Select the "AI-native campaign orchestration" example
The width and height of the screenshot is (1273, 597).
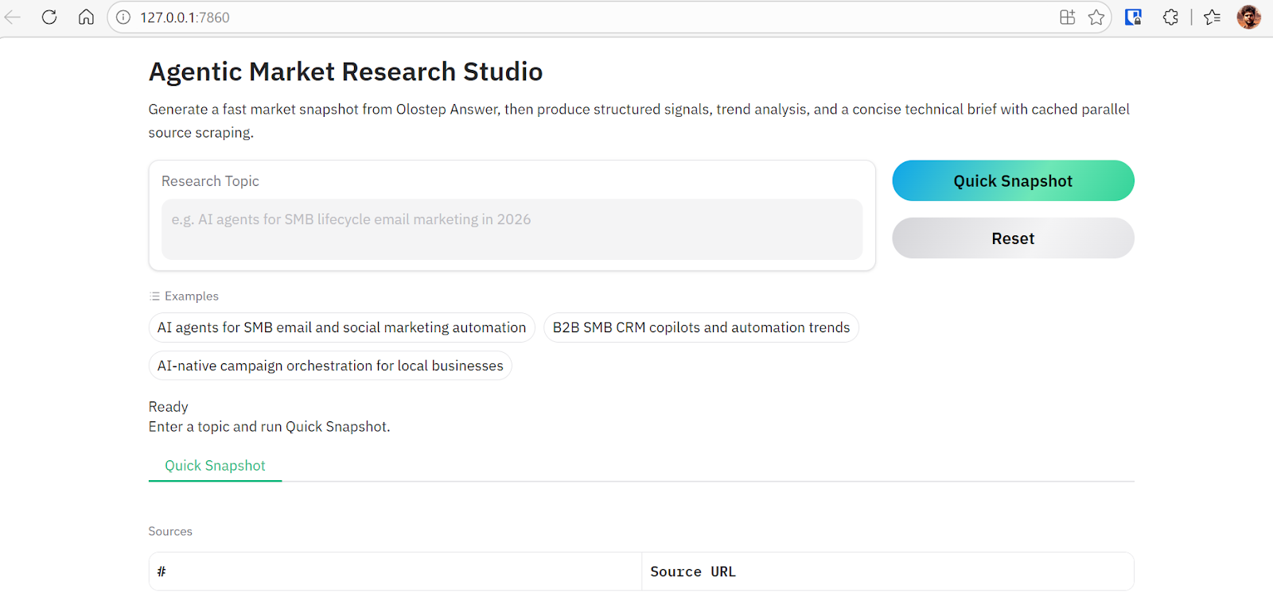(330, 366)
